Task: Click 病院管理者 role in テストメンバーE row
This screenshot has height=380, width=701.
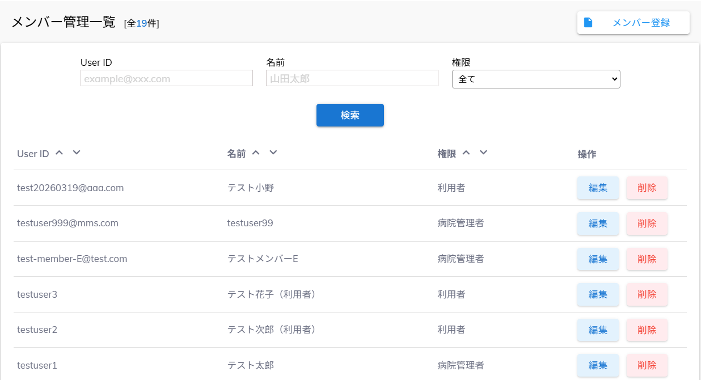Action: pos(461,259)
